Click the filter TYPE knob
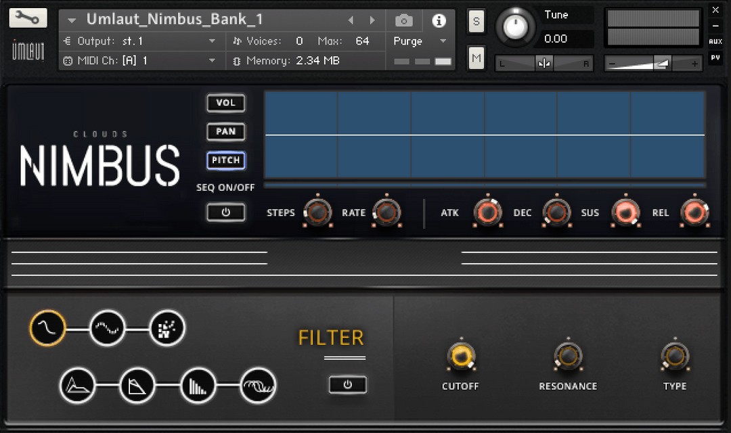Image resolution: width=731 pixels, height=433 pixels. click(675, 356)
